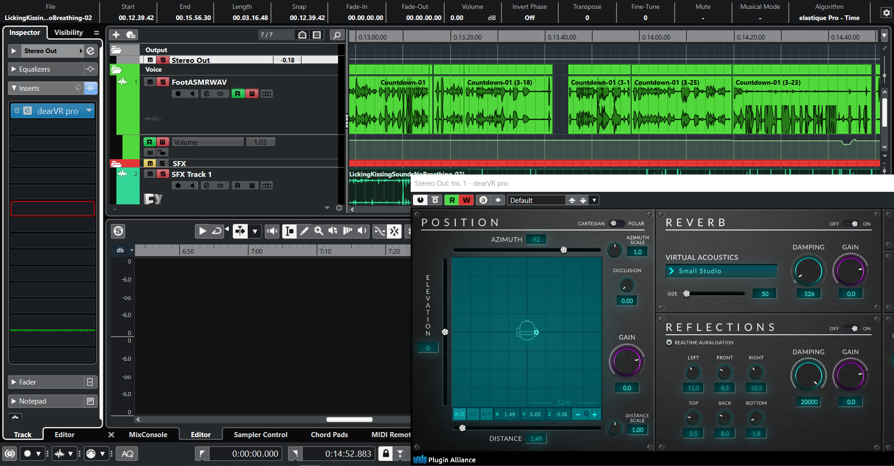Viewport: 894px width, 466px height.
Task: Click the Azimuth value field 92
Action: click(x=536, y=239)
